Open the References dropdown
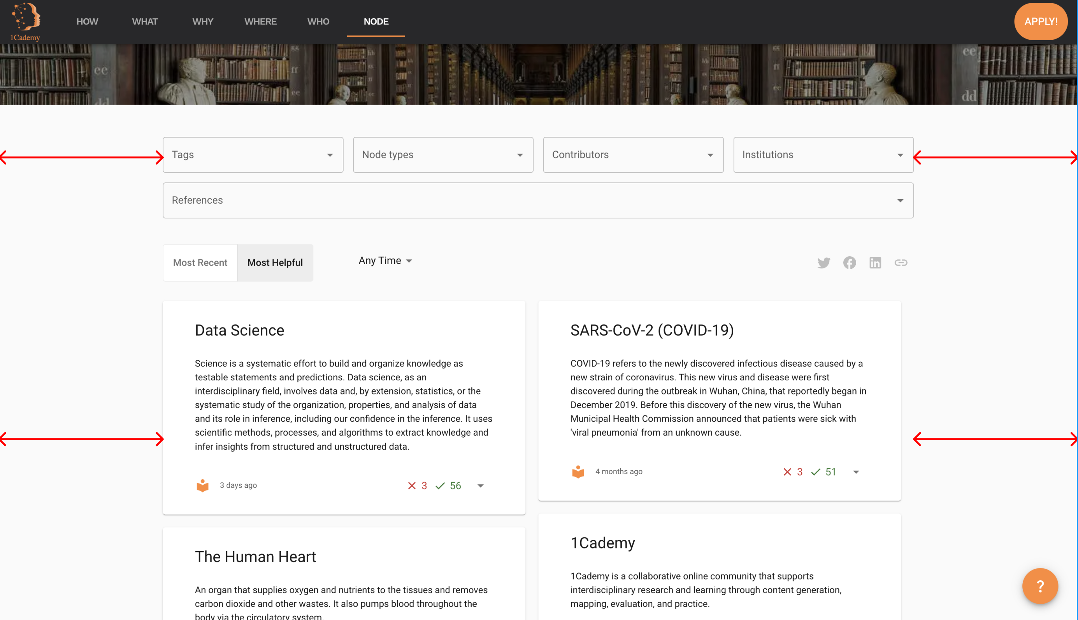 (x=538, y=201)
